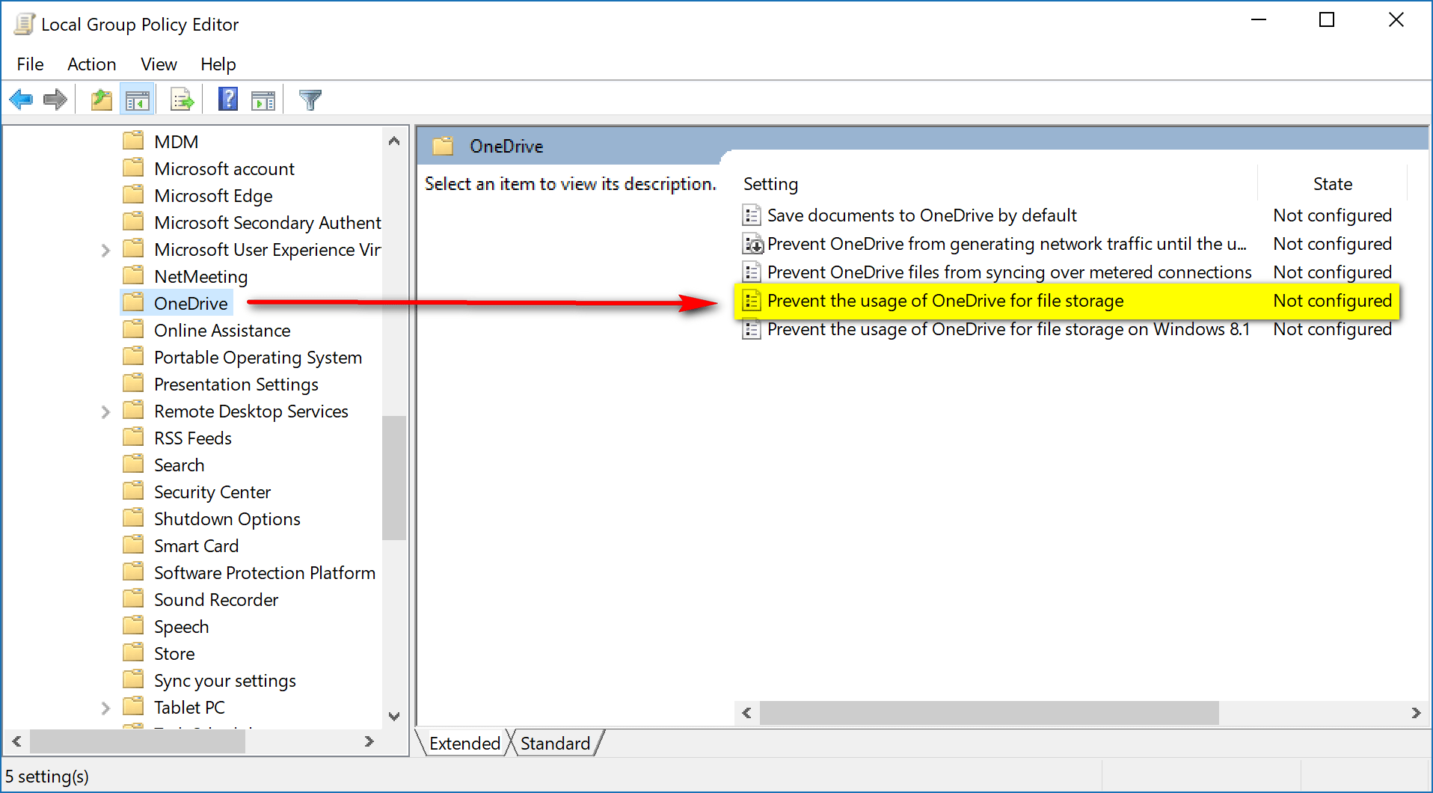Switch to the Extended tab
Image resolution: width=1433 pixels, height=793 pixels.
464,743
